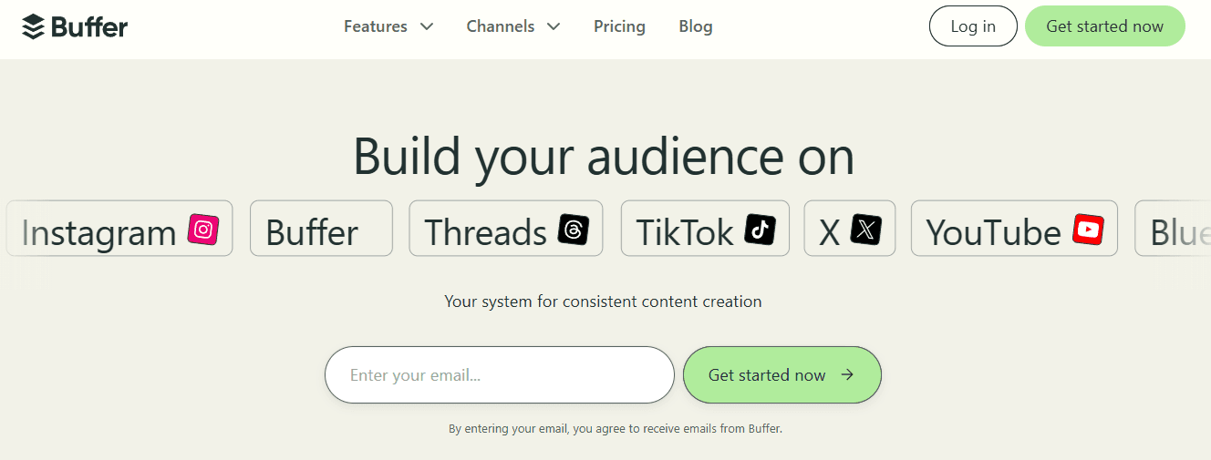The height and width of the screenshot is (460, 1211).
Task: Click the Buffer wordmark in header
Action: (89, 27)
